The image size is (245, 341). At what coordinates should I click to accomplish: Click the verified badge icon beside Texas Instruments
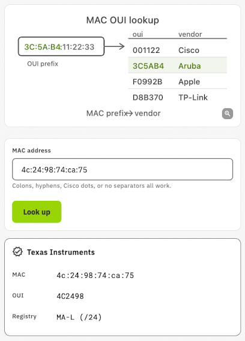[x=17, y=252]
